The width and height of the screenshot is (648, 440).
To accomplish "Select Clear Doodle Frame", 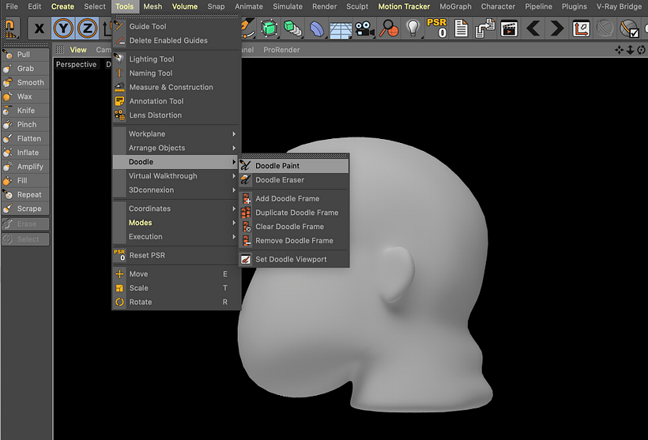I will (x=294, y=227).
